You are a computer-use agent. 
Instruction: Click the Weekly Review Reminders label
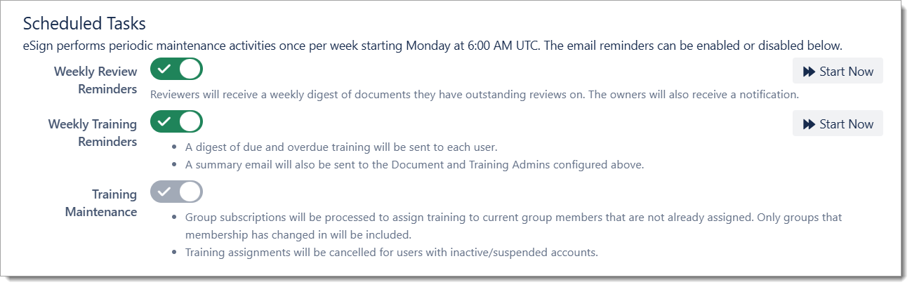[x=95, y=80]
